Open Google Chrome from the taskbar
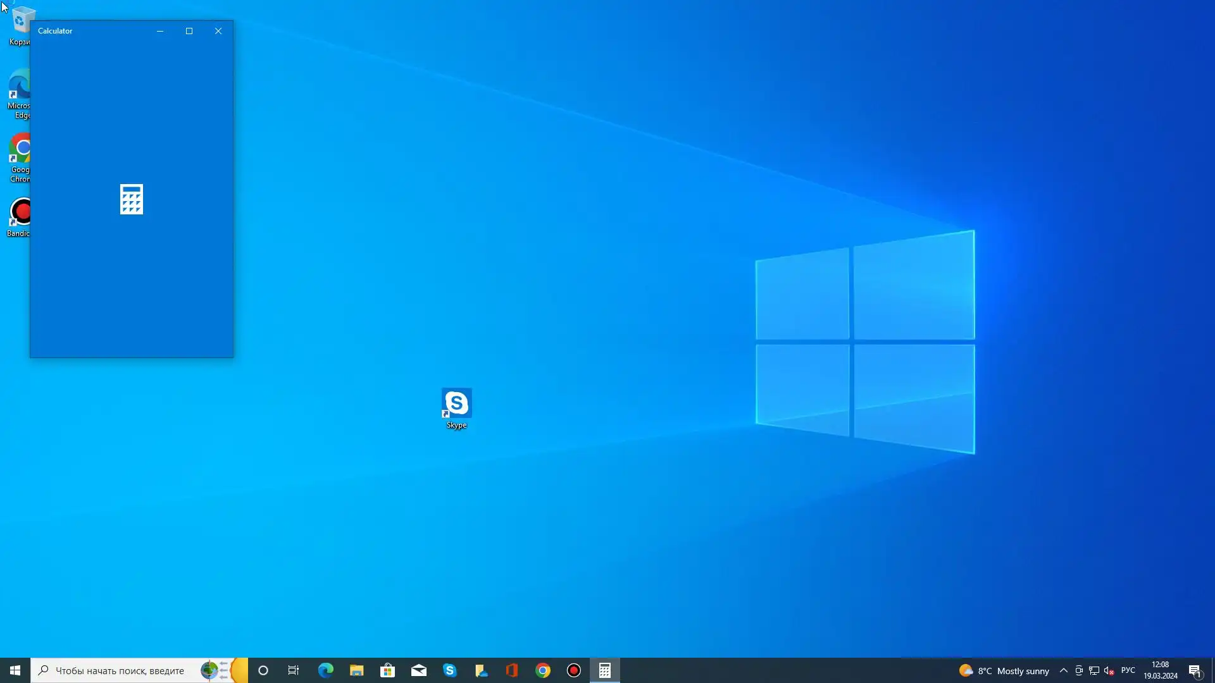The width and height of the screenshot is (1215, 683). pos(542,670)
